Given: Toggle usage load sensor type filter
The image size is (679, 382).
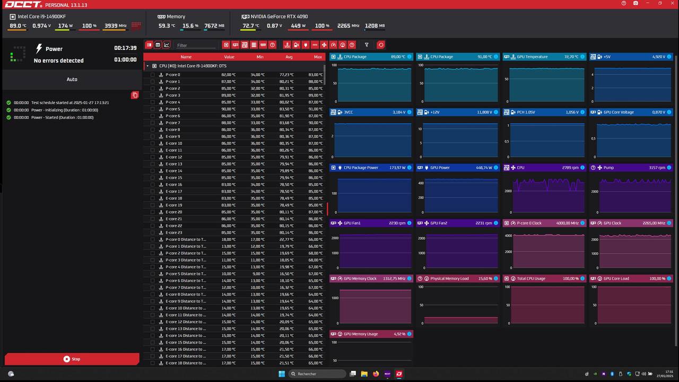Looking at the screenshot, I should pyautogui.click(x=343, y=45).
